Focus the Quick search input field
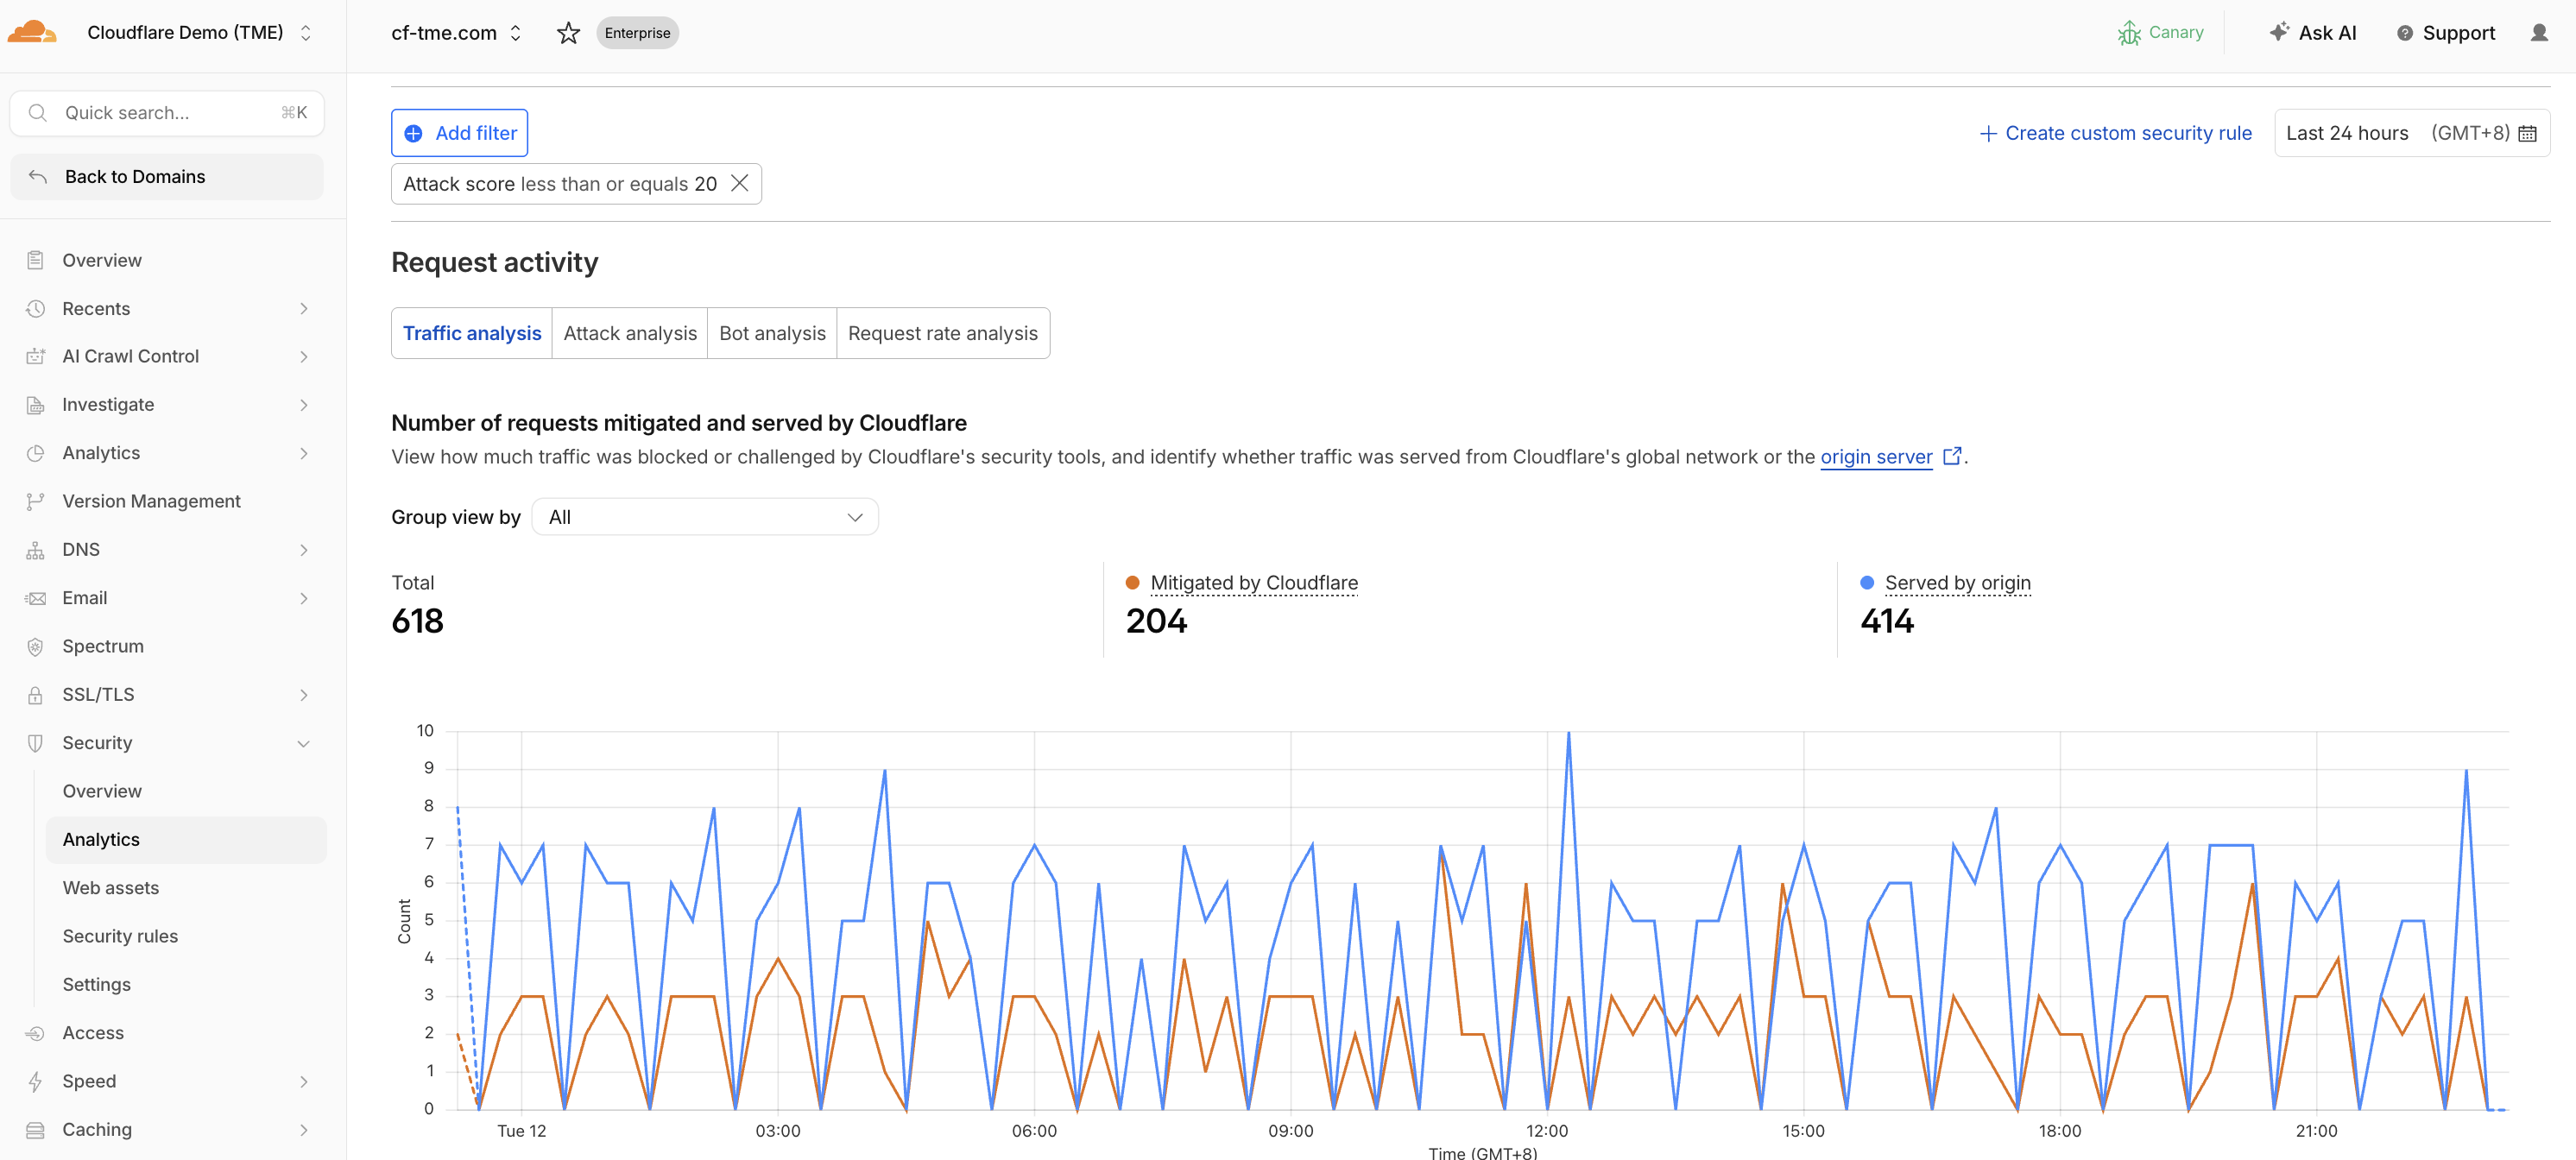Image resolution: width=2576 pixels, height=1160 pixels. (x=167, y=113)
